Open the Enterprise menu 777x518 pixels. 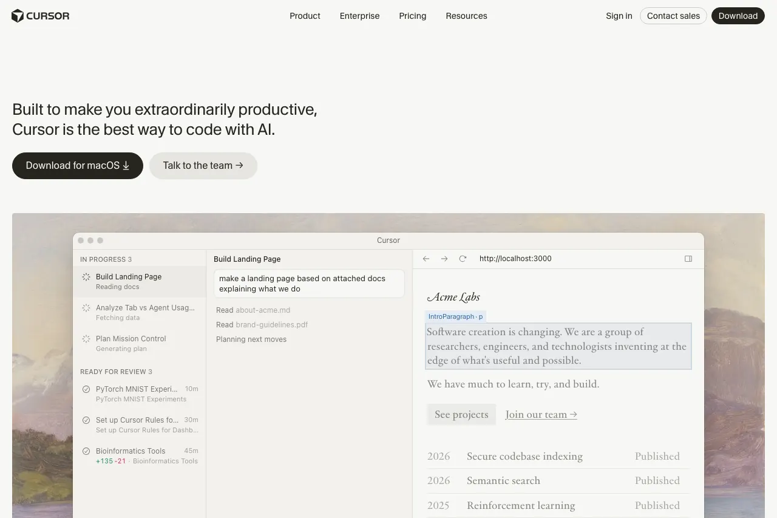pyautogui.click(x=359, y=16)
